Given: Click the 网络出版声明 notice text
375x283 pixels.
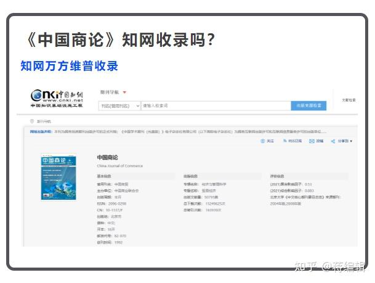Looking at the screenshot, I should [178, 131].
